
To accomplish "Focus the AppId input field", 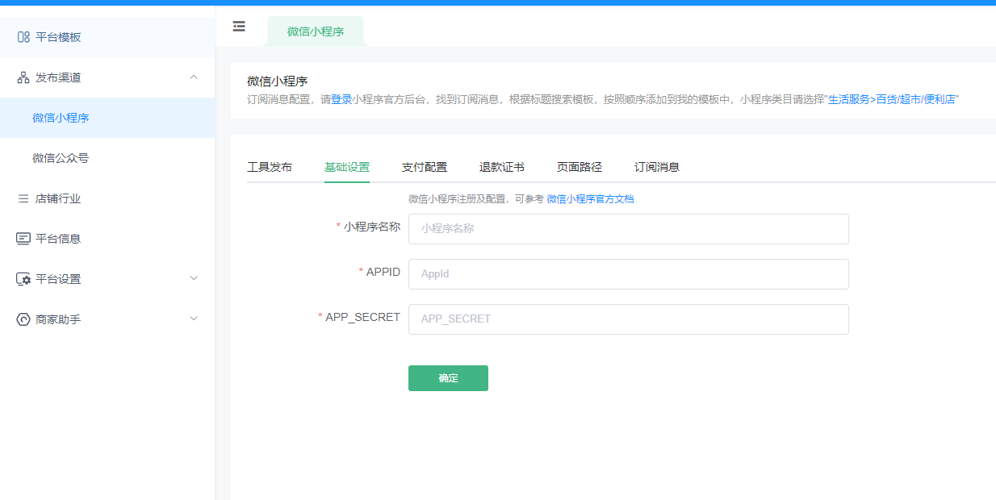I will pos(629,274).
